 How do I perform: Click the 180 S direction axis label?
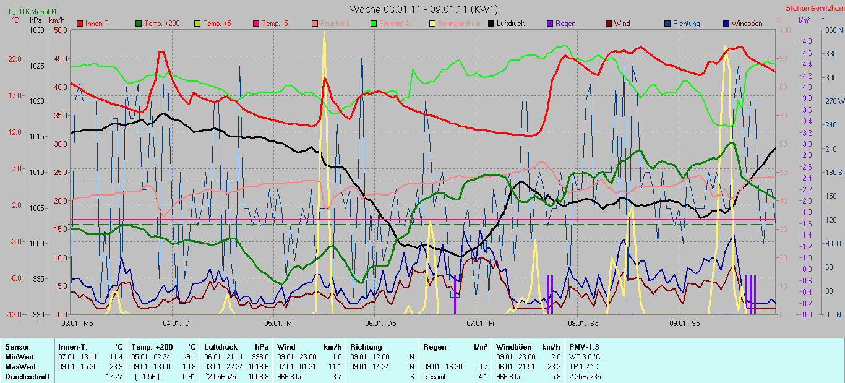[x=833, y=172]
